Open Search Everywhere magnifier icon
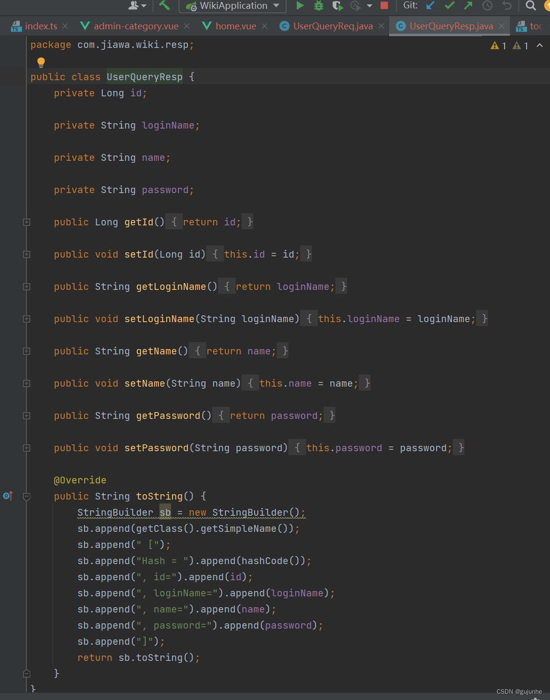Image resolution: width=550 pixels, height=700 pixels. [x=530, y=5]
